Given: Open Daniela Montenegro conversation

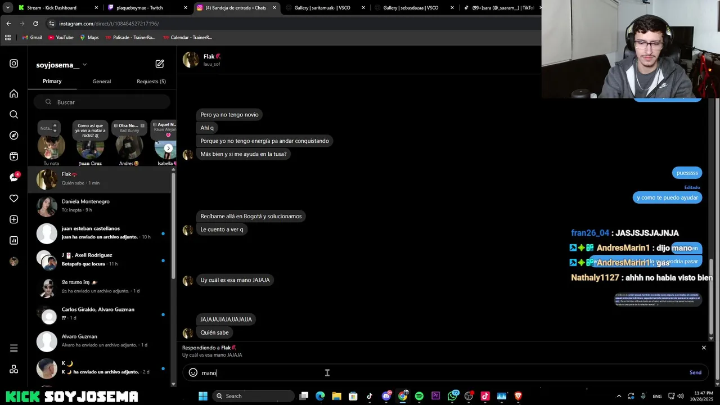Looking at the screenshot, I should coord(100,206).
